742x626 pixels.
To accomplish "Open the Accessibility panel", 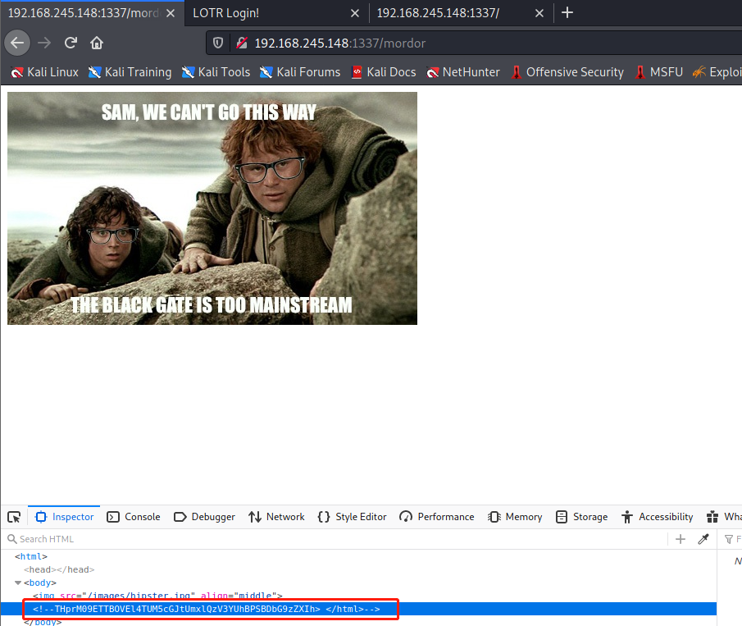I will point(658,517).
